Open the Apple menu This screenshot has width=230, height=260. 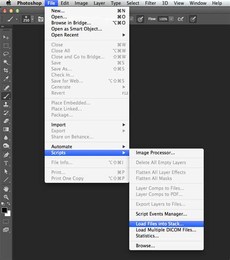point(9,3)
